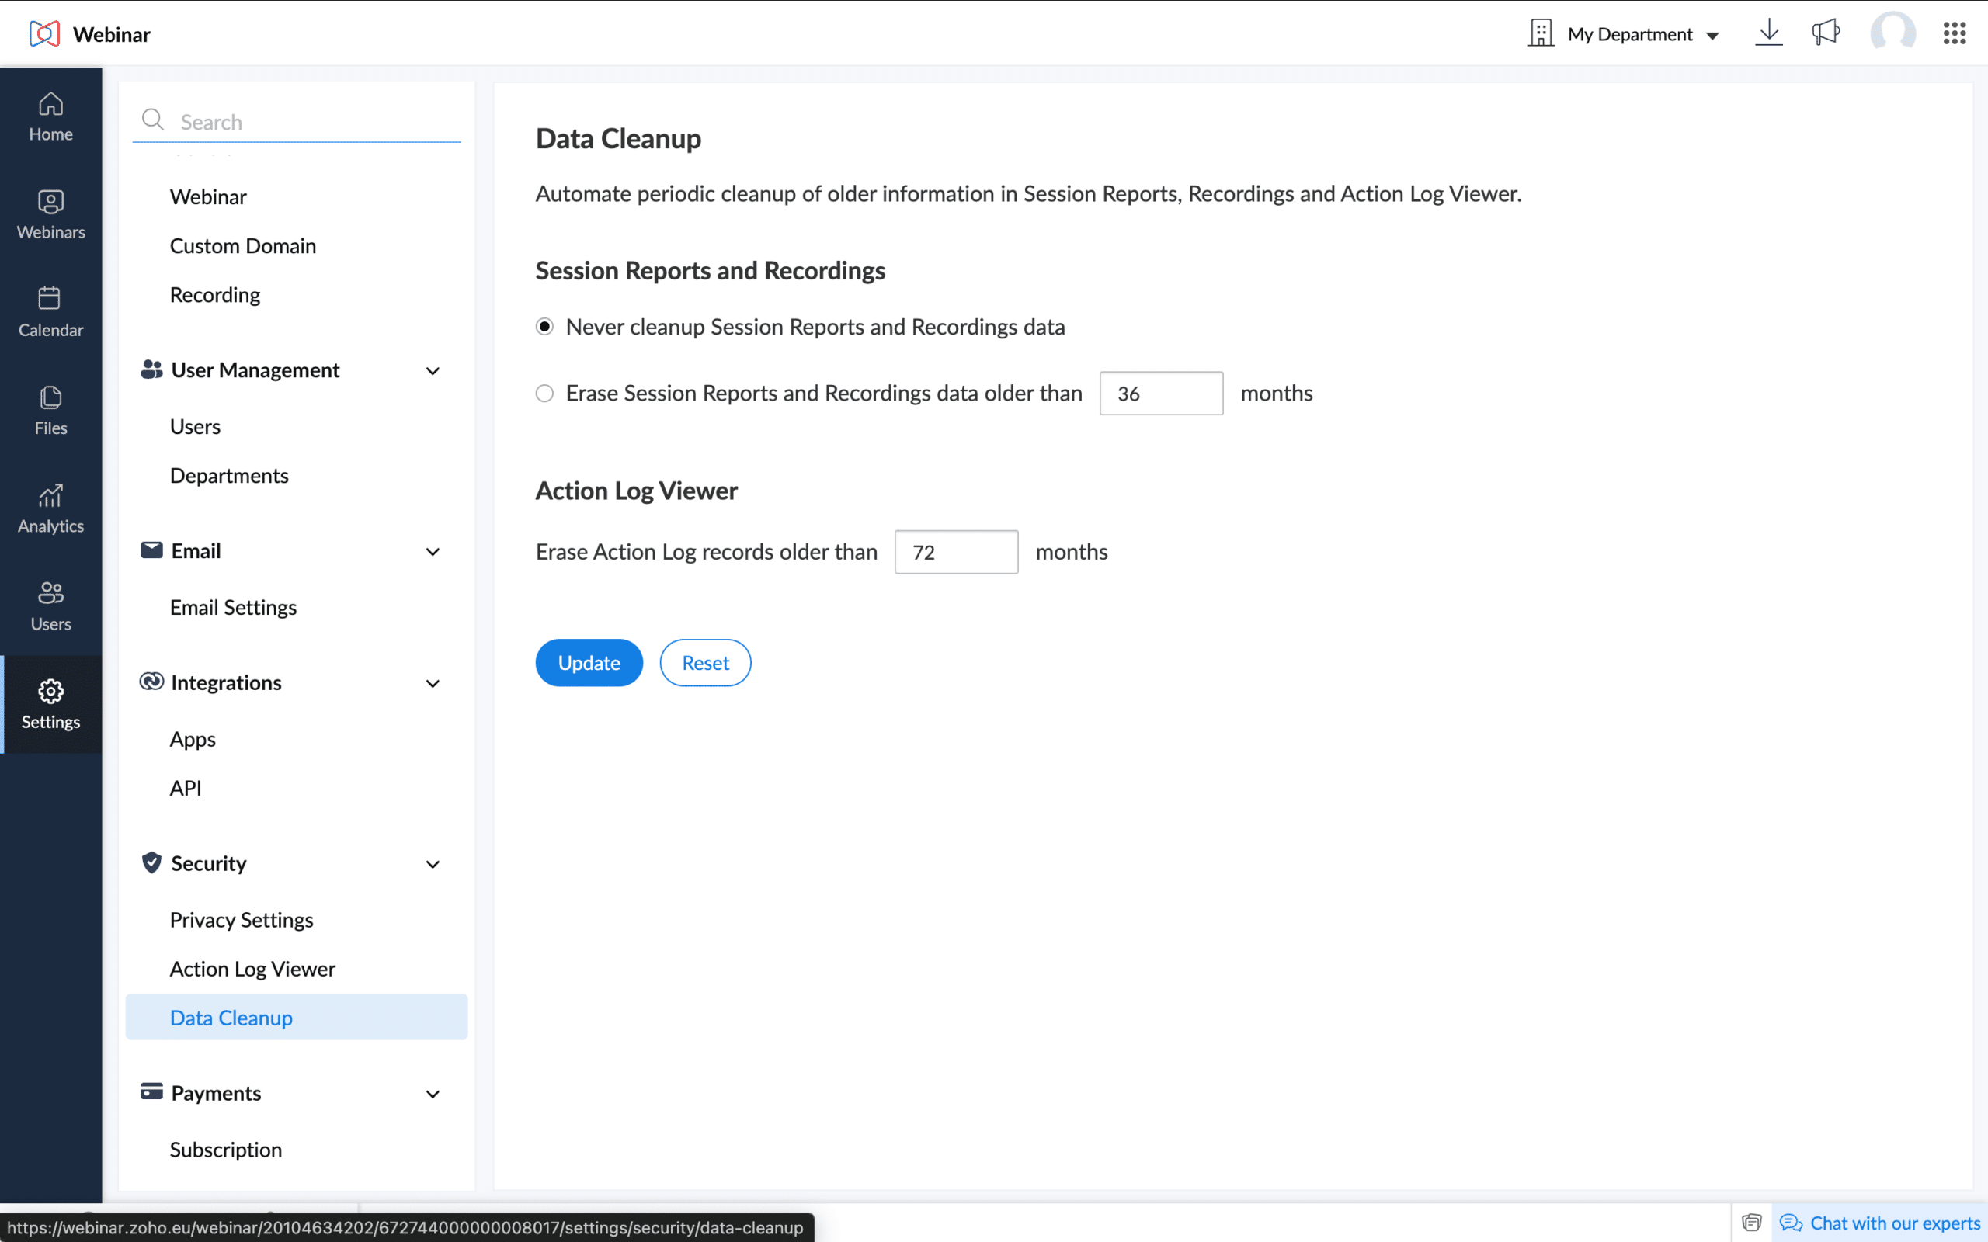The height and width of the screenshot is (1242, 1988).
Task: Select the Webinars sidebar icon
Action: tap(50, 214)
